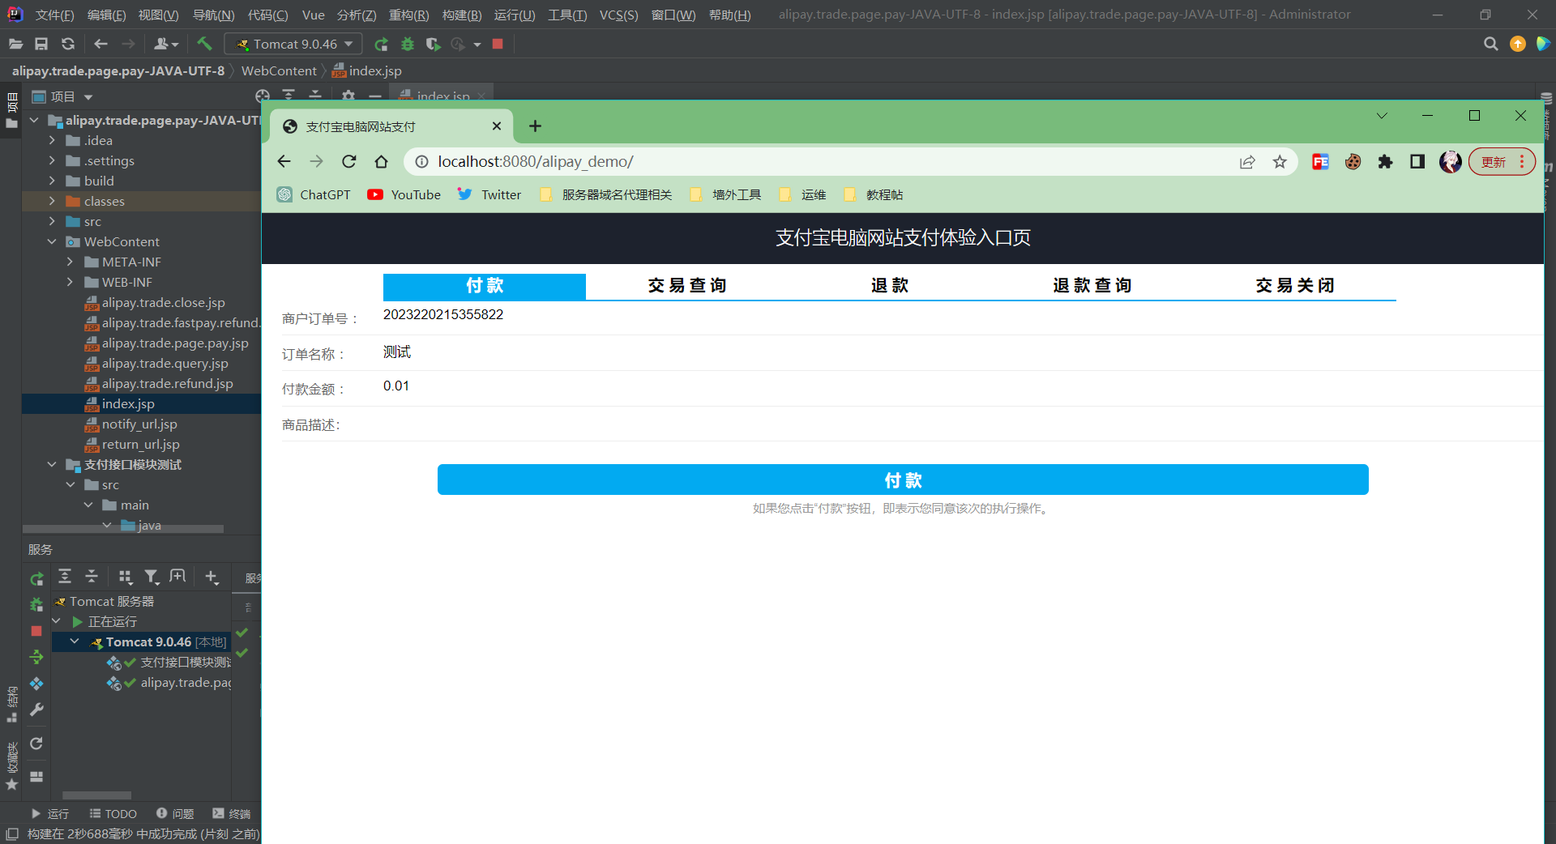Expand the .idea folder arrow
Image resolution: width=1556 pixels, height=844 pixels.
[x=52, y=140]
